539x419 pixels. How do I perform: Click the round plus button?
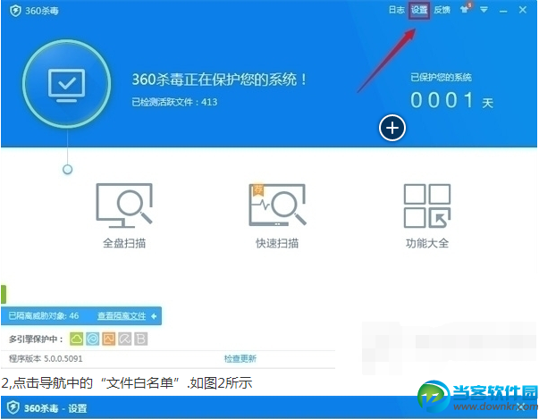pyautogui.click(x=392, y=128)
